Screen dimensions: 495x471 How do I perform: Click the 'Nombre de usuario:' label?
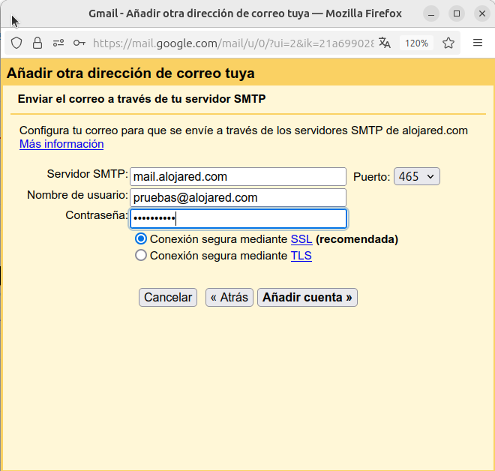pos(78,195)
